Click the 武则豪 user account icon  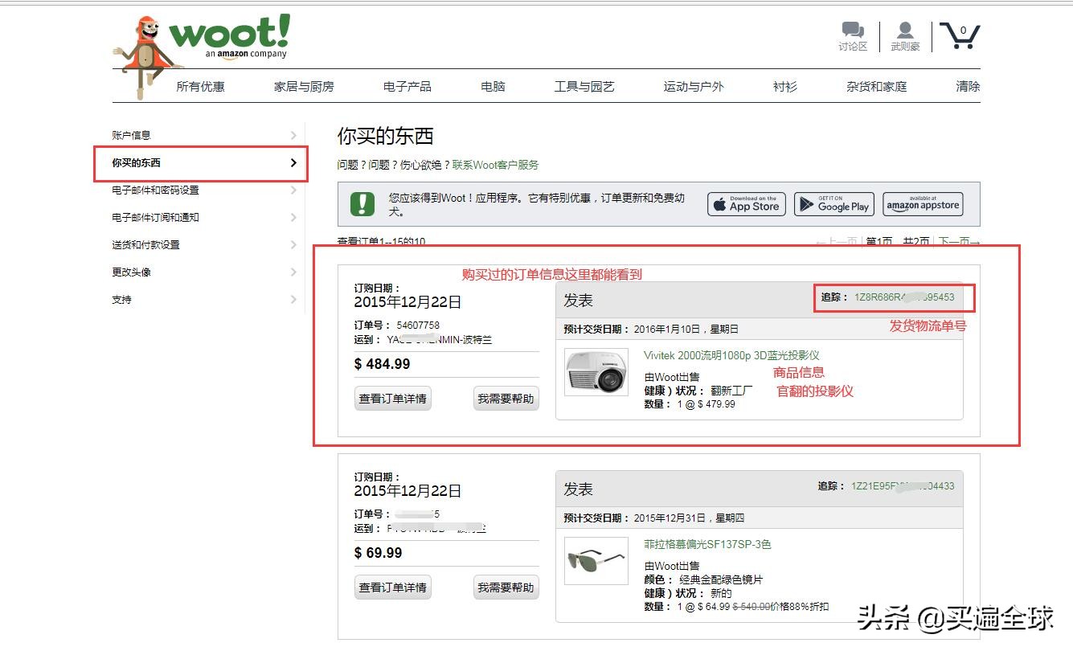905,32
